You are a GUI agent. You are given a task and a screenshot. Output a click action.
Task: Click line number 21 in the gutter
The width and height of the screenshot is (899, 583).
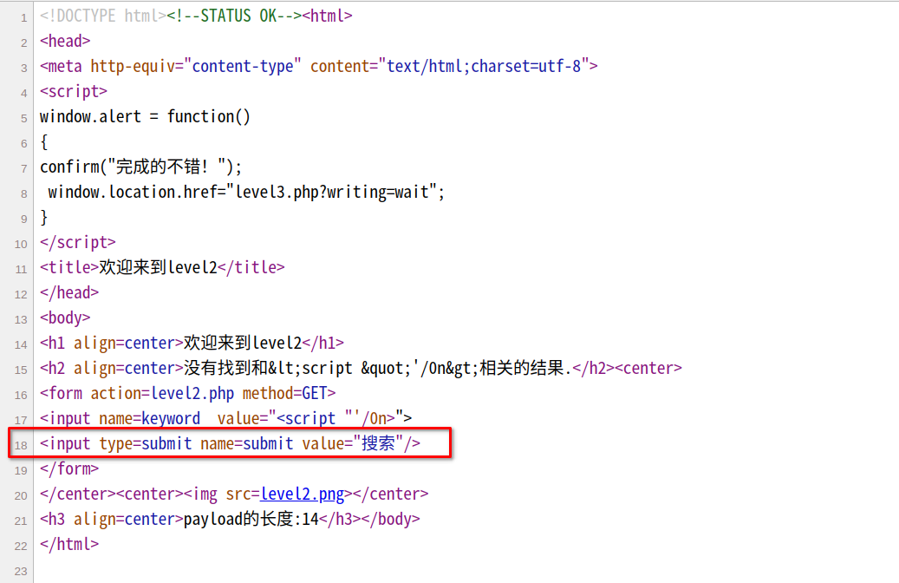pos(21,521)
